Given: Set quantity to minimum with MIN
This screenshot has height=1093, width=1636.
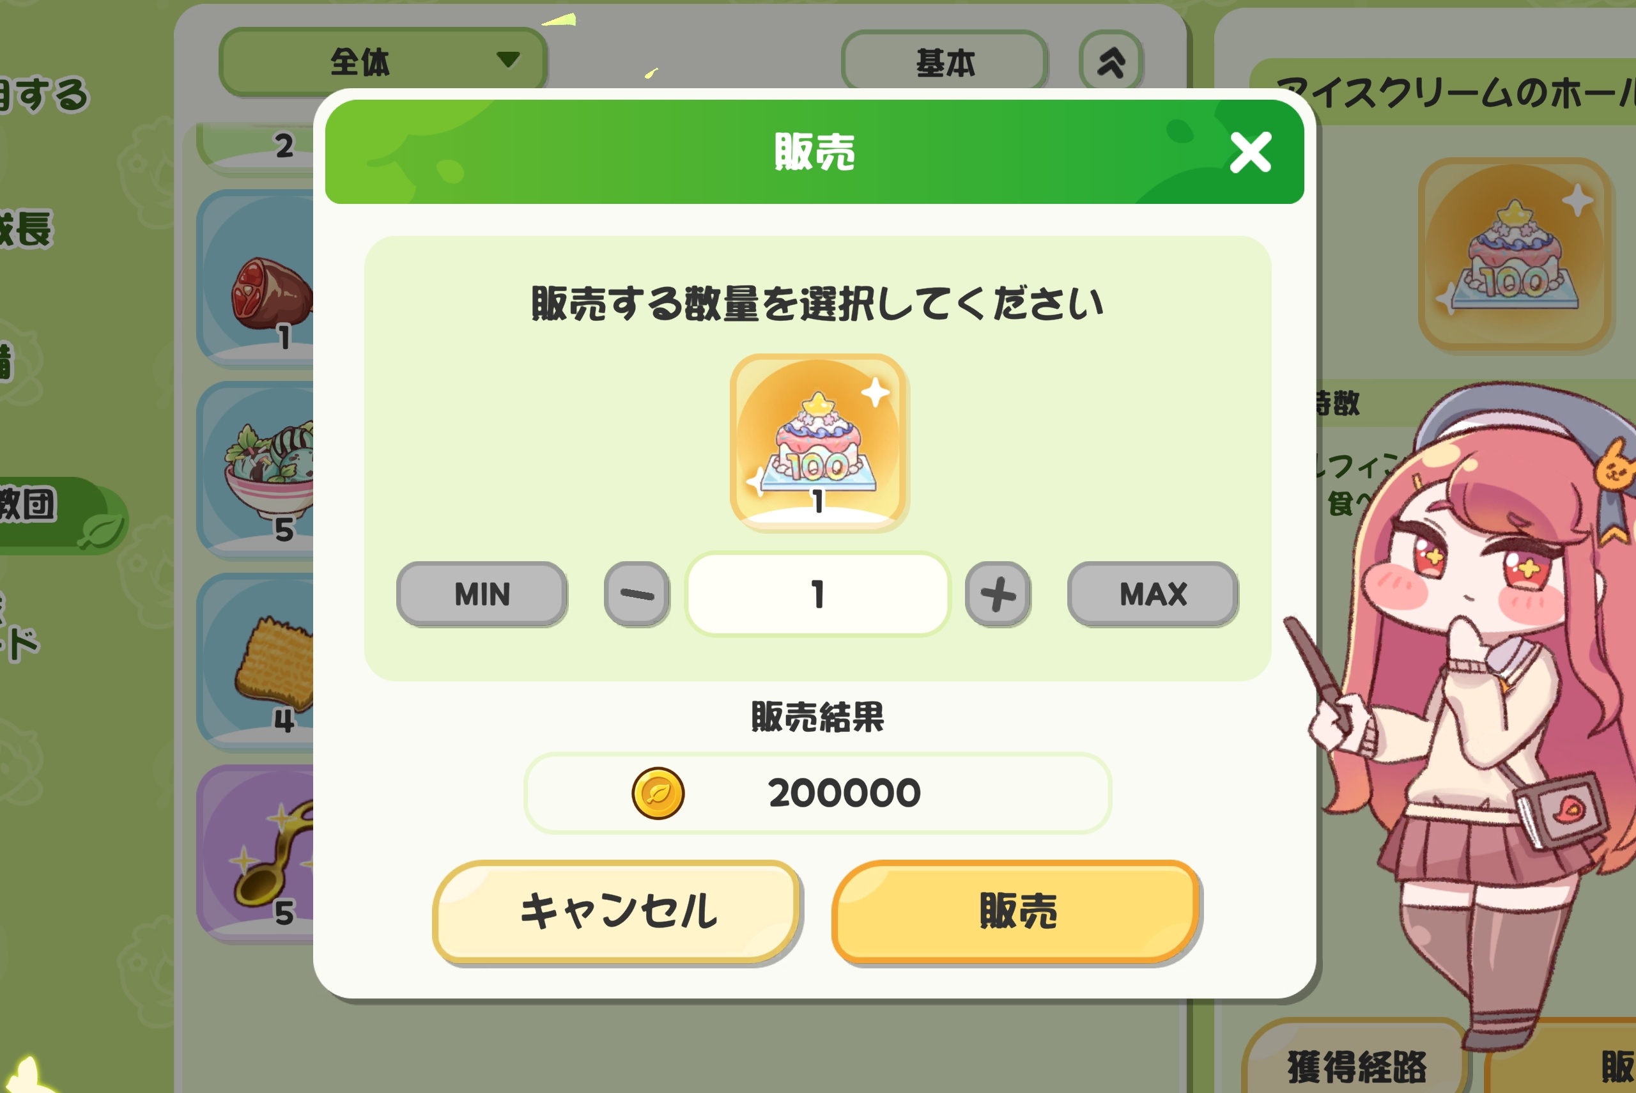Looking at the screenshot, I should coord(481,594).
